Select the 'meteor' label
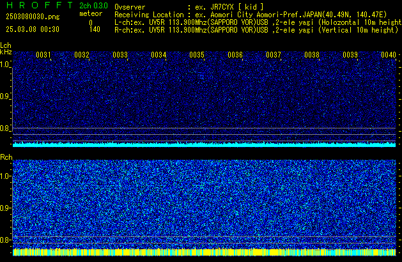Viewport: 402px width, 262px height. point(91,13)
